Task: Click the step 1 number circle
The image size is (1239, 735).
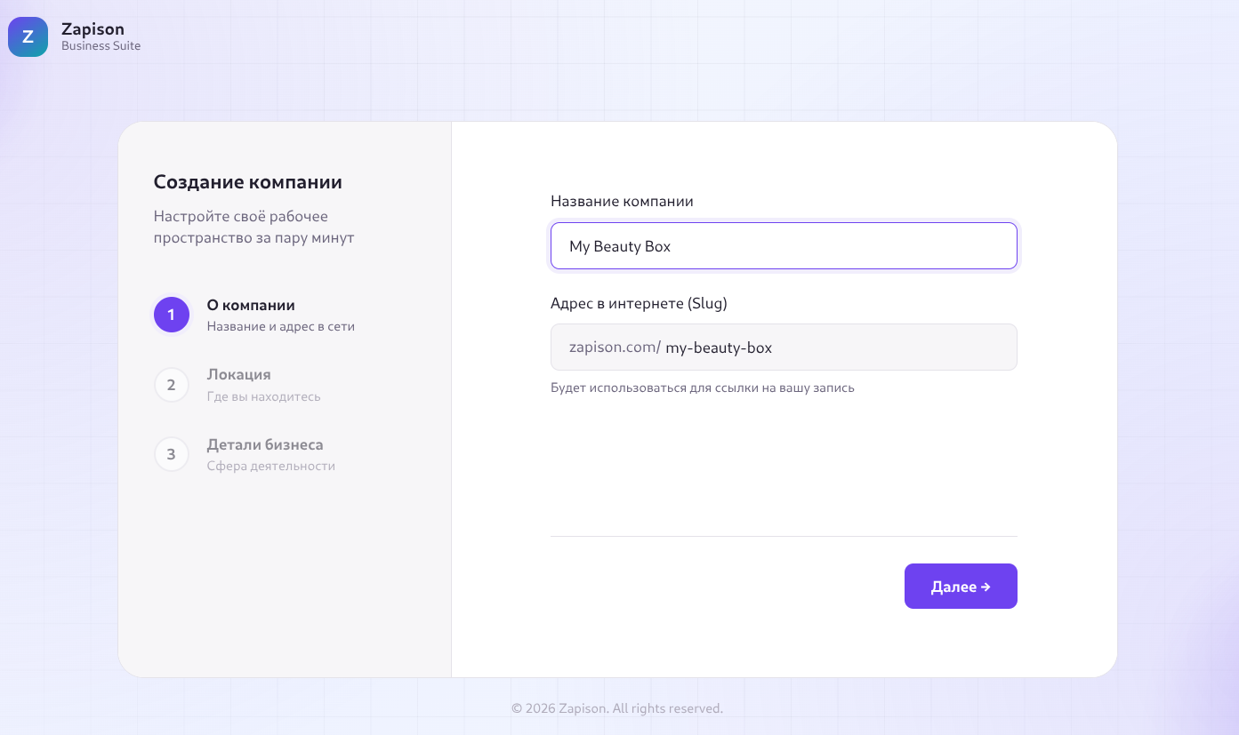Action: coord(172,315)
